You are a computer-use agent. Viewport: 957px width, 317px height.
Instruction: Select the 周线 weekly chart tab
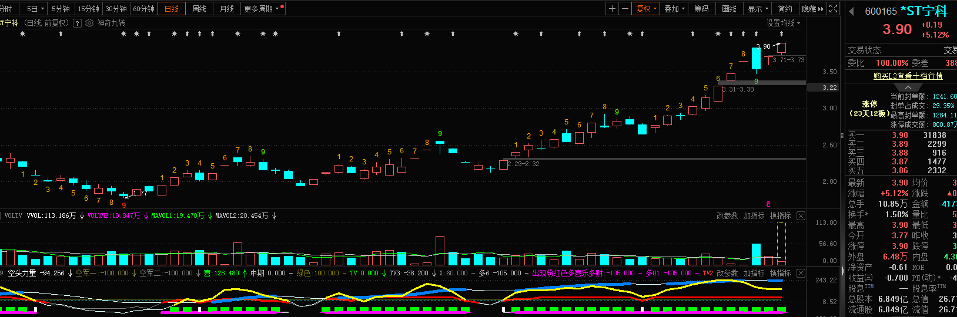(x=199, y=9)
